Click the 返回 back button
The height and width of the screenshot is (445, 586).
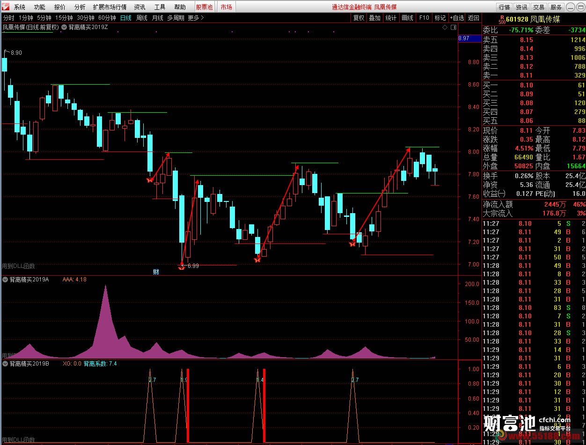tap(474, 18)
